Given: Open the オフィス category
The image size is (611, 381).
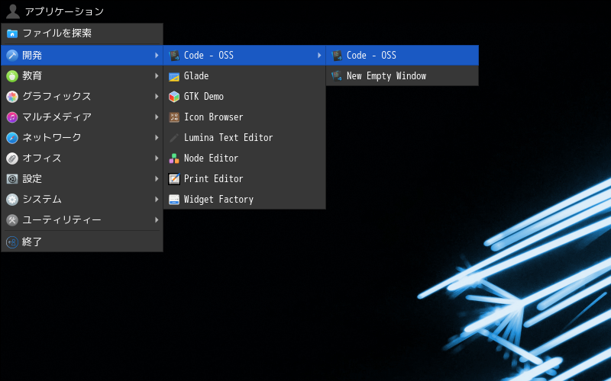Looking at the screenshot, I should pyautogui.click(x=82, y=158).
